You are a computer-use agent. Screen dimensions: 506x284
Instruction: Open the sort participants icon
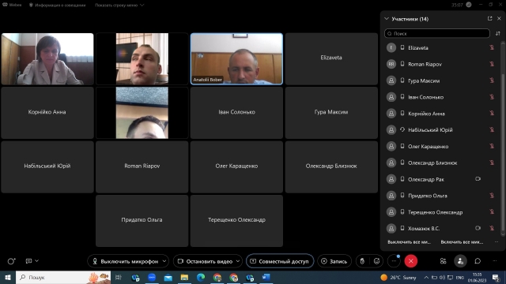click(x=498, y=33)
